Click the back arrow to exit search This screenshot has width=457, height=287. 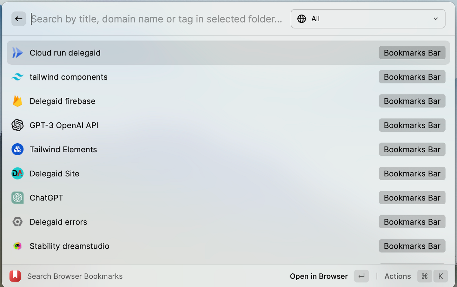pyautogui.click(x=18, y=19)
